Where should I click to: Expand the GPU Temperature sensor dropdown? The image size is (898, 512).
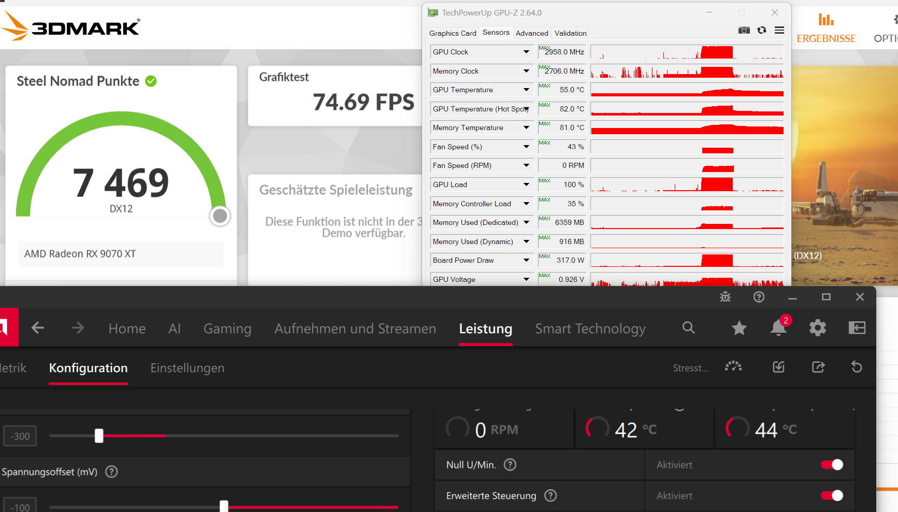point(526,90)
